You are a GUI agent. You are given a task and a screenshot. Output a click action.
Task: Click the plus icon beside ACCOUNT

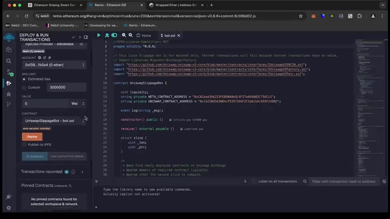[x=40, y=57]
